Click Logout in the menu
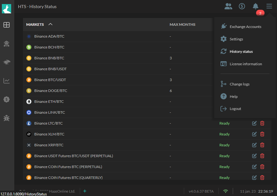The image size is (277, 196). tap(235, 108)
